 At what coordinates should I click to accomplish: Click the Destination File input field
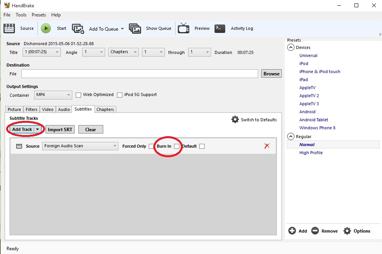[140, 73]
